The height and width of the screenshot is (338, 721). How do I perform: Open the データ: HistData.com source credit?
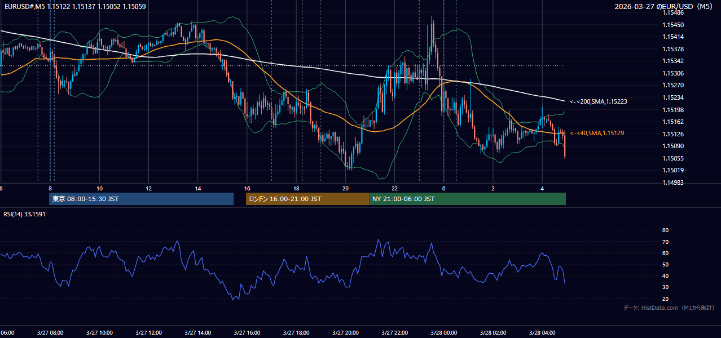point(669,308)
